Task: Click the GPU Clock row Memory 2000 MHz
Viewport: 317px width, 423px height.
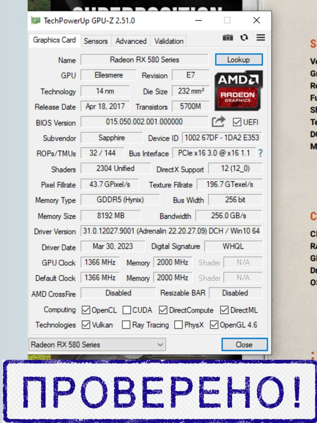Action: (173, 262)
